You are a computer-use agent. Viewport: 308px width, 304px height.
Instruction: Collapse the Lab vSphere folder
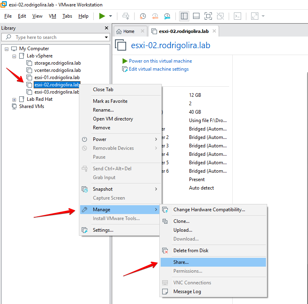pyautogui.click(x=14, y=56)
